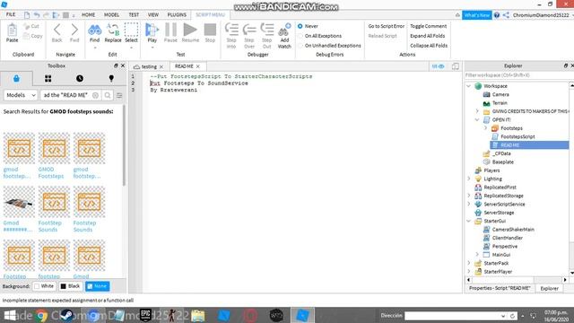Click the What's New button
Image resolution: width=574 pixels, height=323 pixels.
tap(476, 15)
